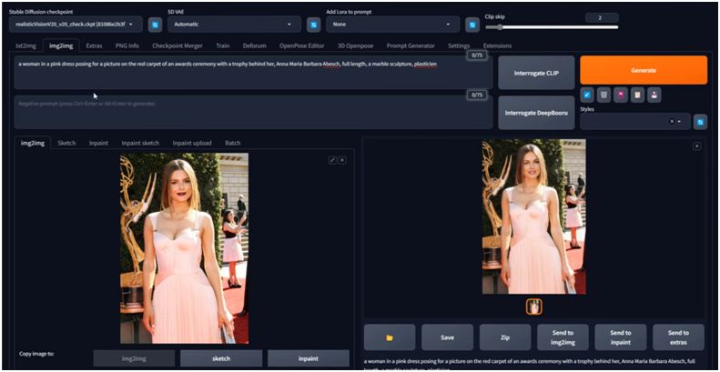Open the Inpaint sub-tab
Image resolution: width=720 pixels, height=372 pixels.
coord(98,143)
